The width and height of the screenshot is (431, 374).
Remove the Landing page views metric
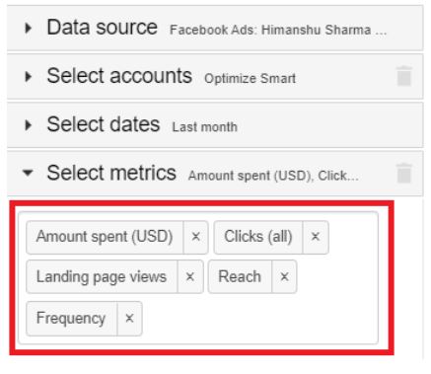pyautogui.click(x=190, y=276)
